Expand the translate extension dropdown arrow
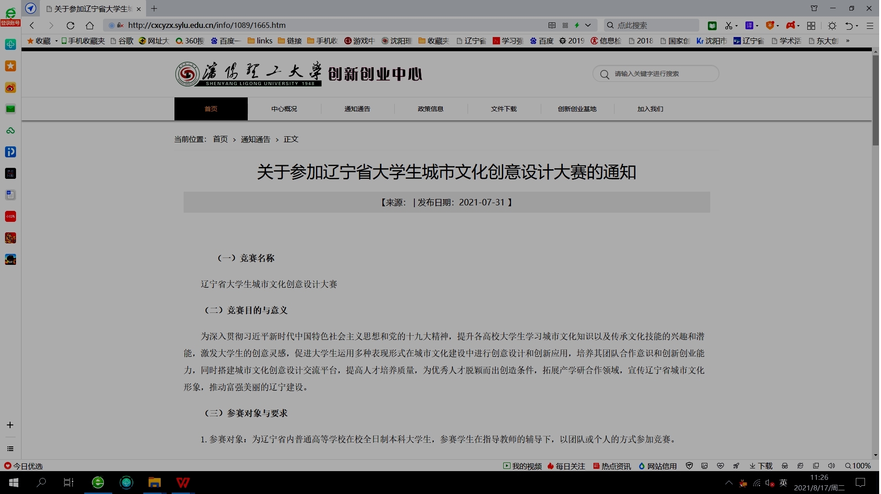Viewport: 881px width, 494px height. click(757, 26)
